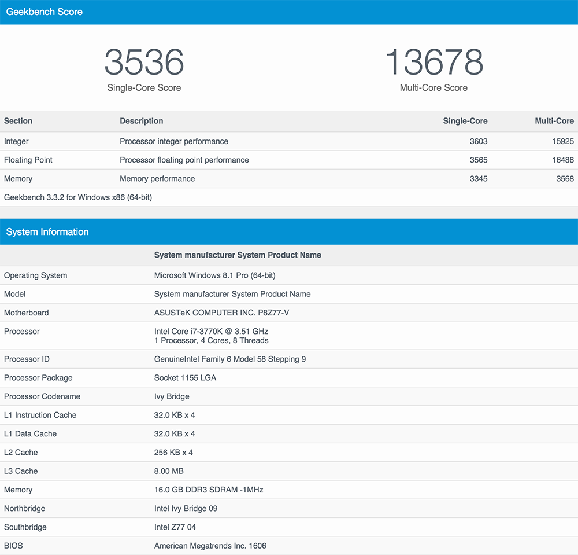This screenshot has height=555, width=578.
Task: Click the Geekbench Score header bar title
Action: click(x=45, y=12)
